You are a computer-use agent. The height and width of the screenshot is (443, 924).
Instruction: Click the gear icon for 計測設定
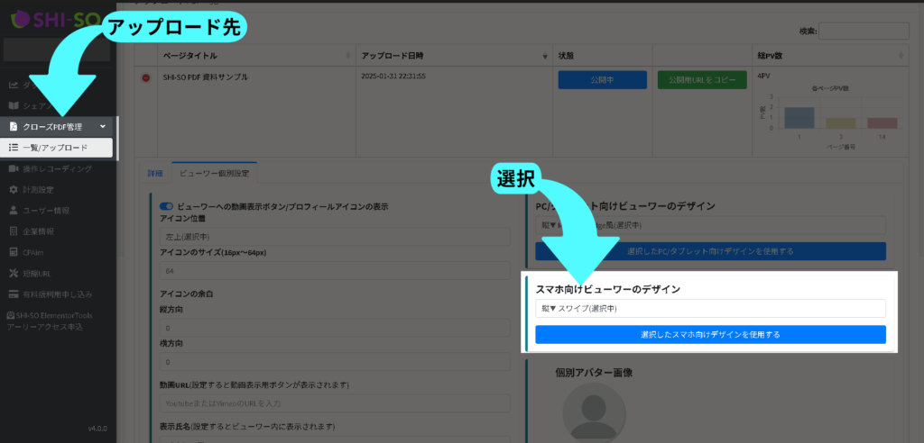(x=14, y=190)
